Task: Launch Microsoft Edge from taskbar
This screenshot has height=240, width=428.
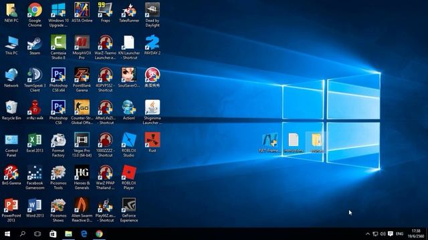Action: pyautogui.click(x=84, y=234)
